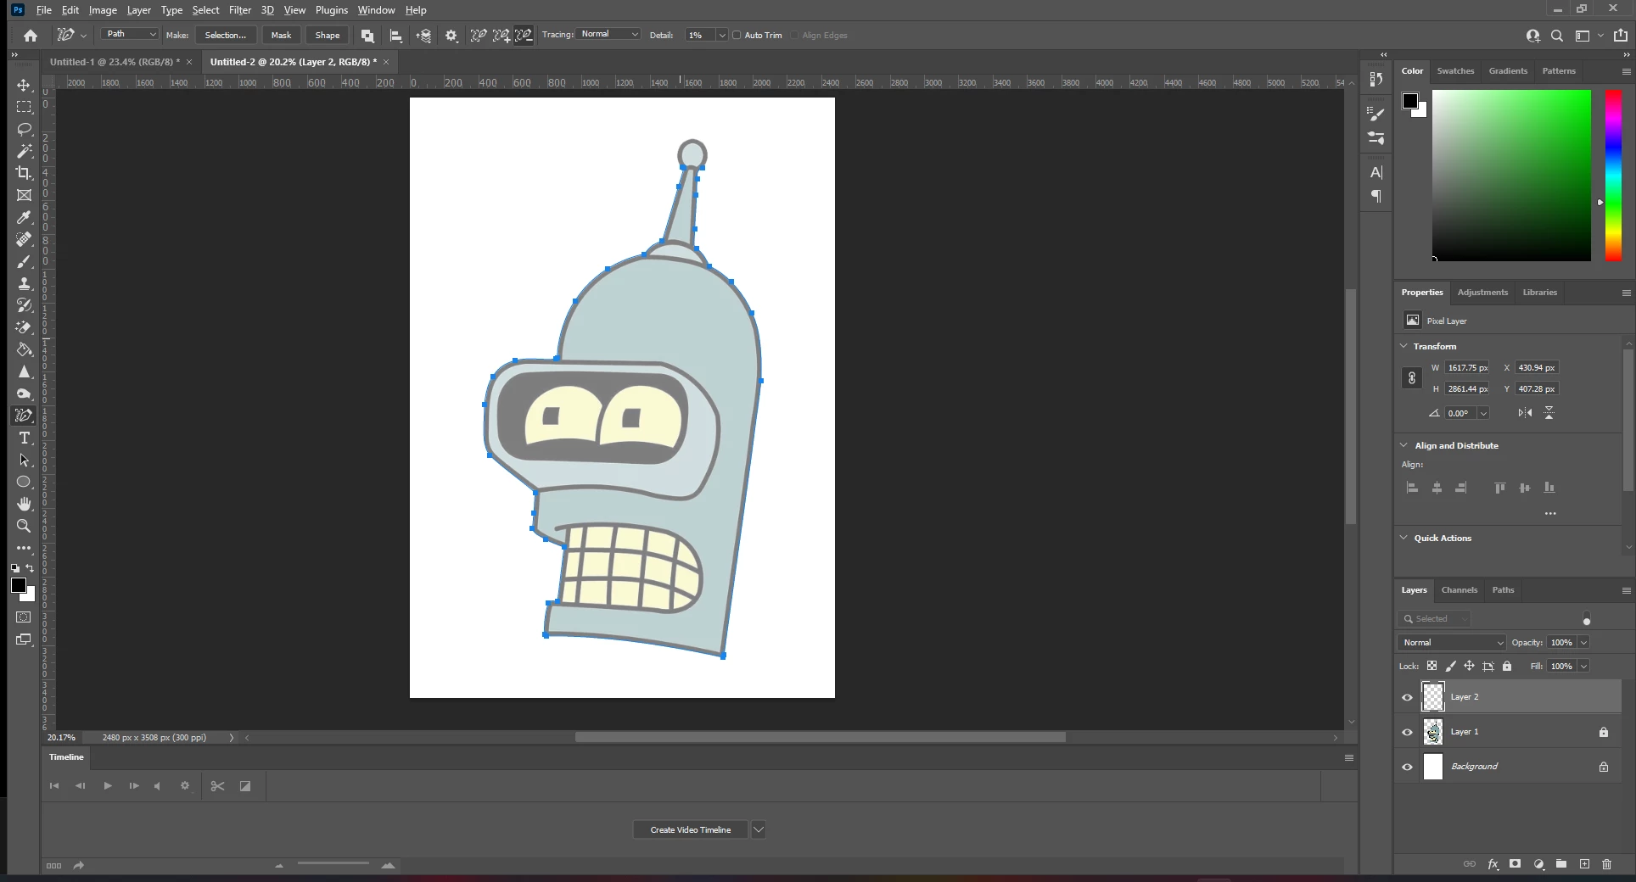Open path operations icon in options bar

point(367,36)
